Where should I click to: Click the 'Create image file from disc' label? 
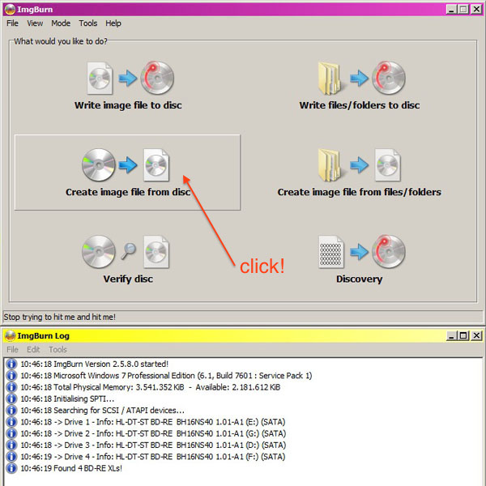128,192
